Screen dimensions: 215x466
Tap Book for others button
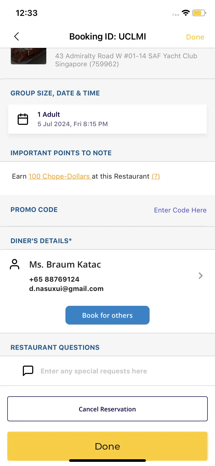[107, 315]
